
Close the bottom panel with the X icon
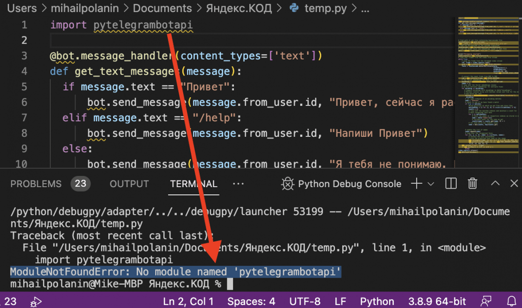[x=514, y=184]
